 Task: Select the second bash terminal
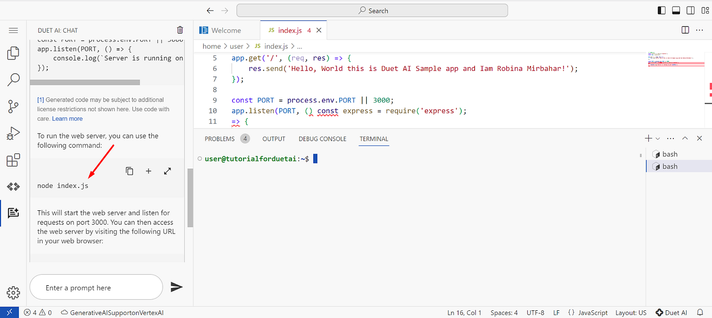tap(679, 166)
